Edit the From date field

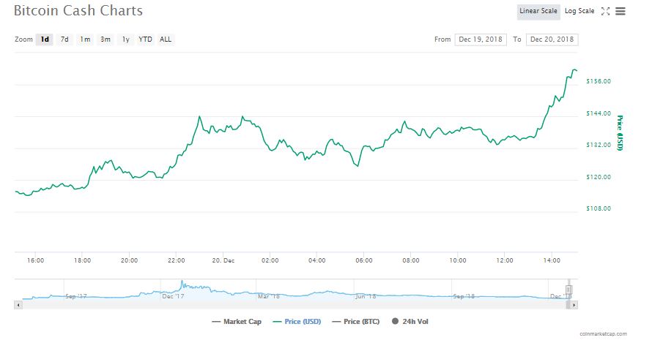click(481, 39)
